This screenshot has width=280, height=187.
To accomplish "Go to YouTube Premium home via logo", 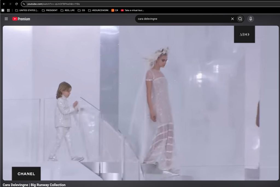I will coord(21,19).
